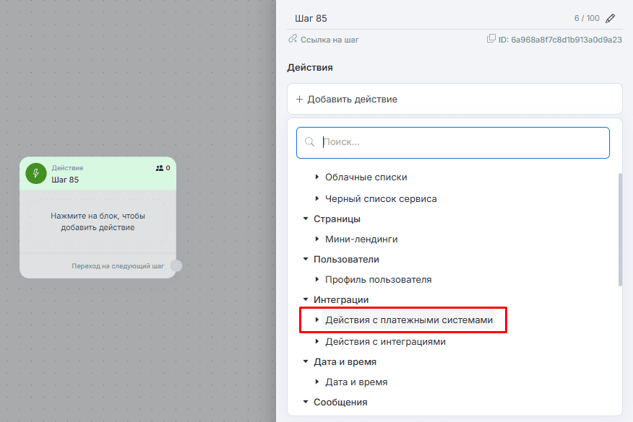Click the green lightning icon on Шаг 85 block
Image resolution: width=633 pixels, height=422 pixels.
tap(36, 173)
